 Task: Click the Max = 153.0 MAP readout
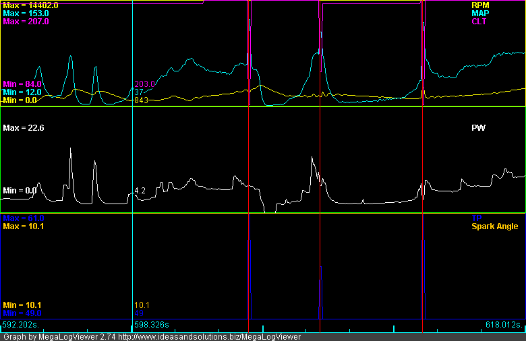[x=26, y=13]
